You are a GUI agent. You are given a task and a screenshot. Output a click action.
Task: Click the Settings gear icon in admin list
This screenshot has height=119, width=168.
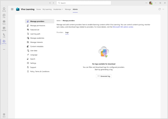(x=28, y=63)
